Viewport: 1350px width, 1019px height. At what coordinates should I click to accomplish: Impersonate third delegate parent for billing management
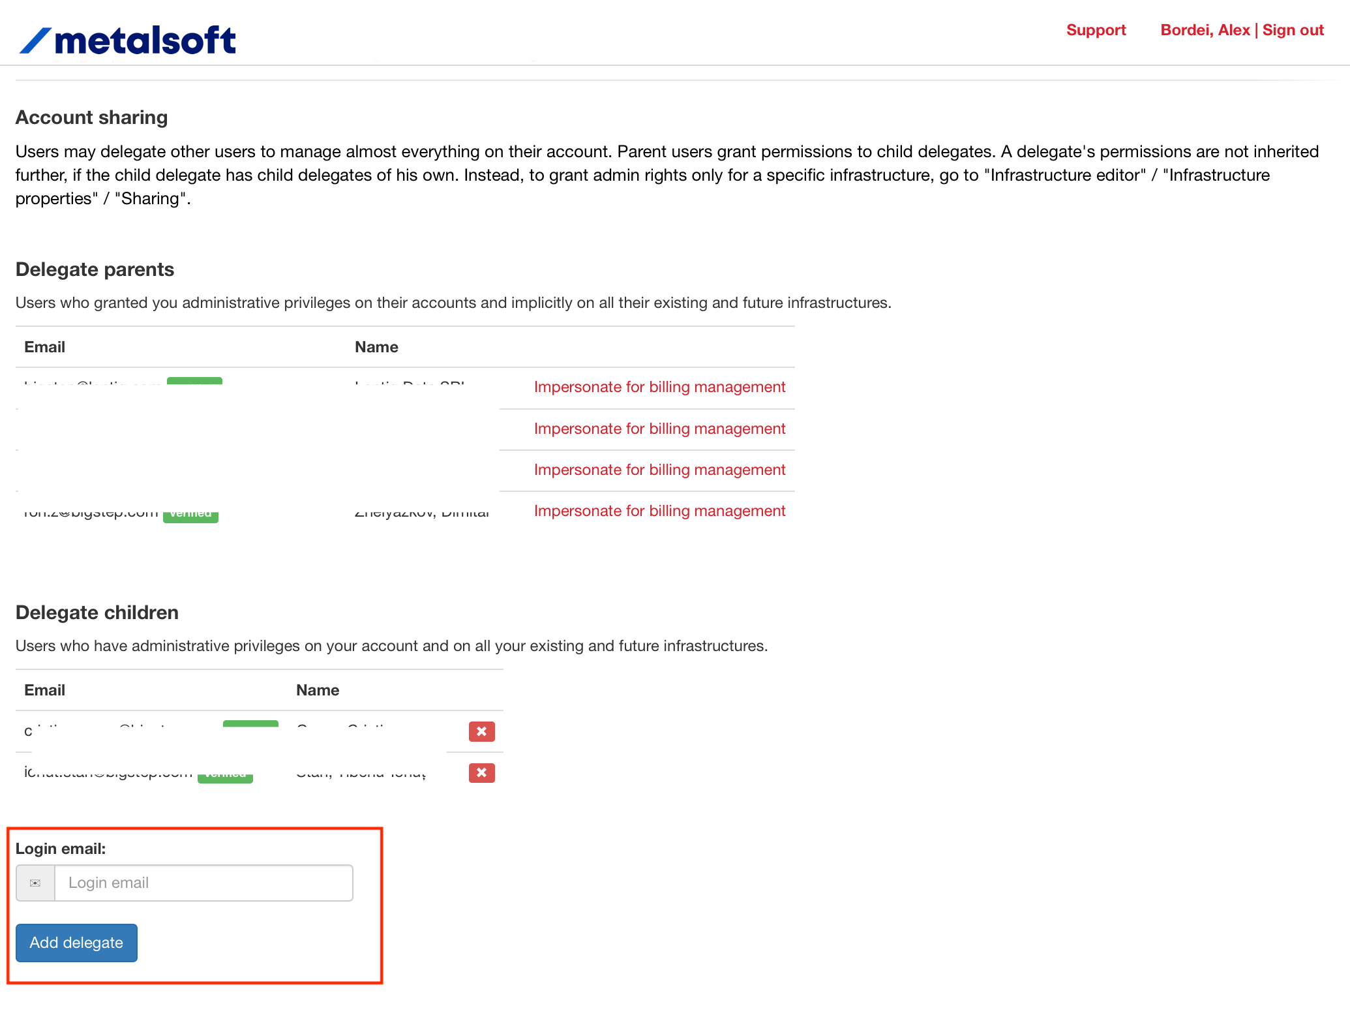pyautogui.click(x=659, y=470)
